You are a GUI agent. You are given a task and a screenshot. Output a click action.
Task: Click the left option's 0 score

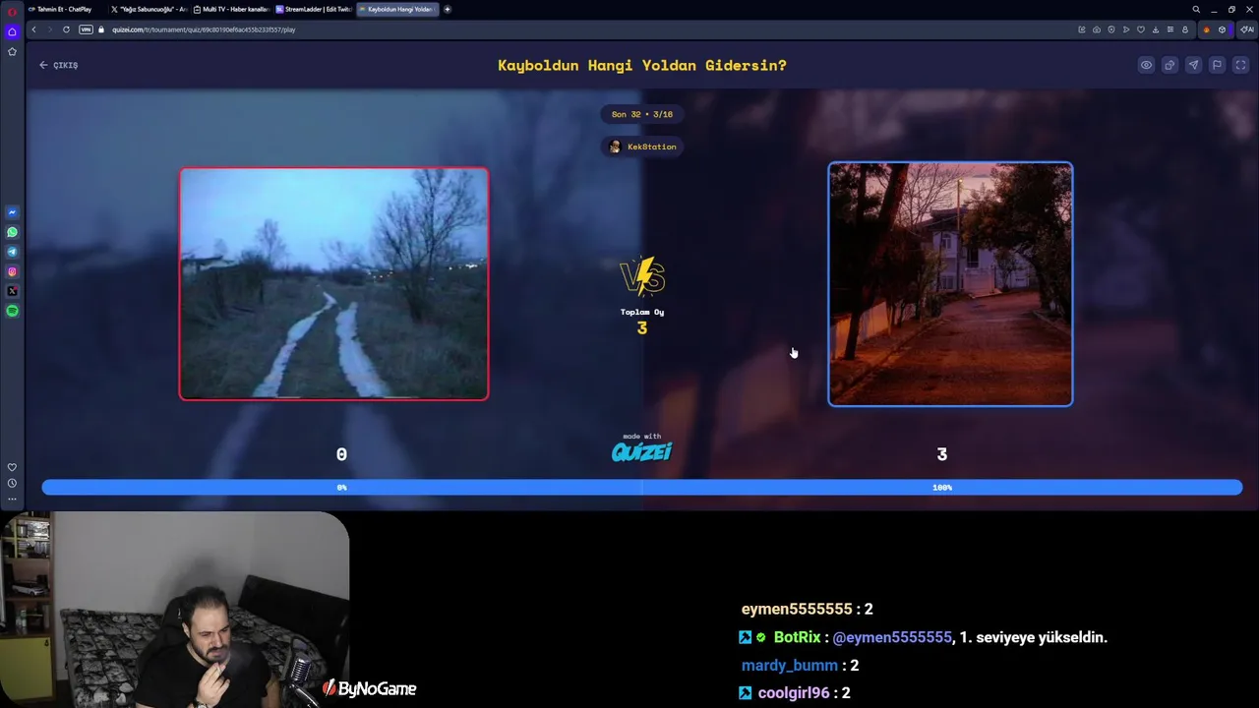coord(341,454)
